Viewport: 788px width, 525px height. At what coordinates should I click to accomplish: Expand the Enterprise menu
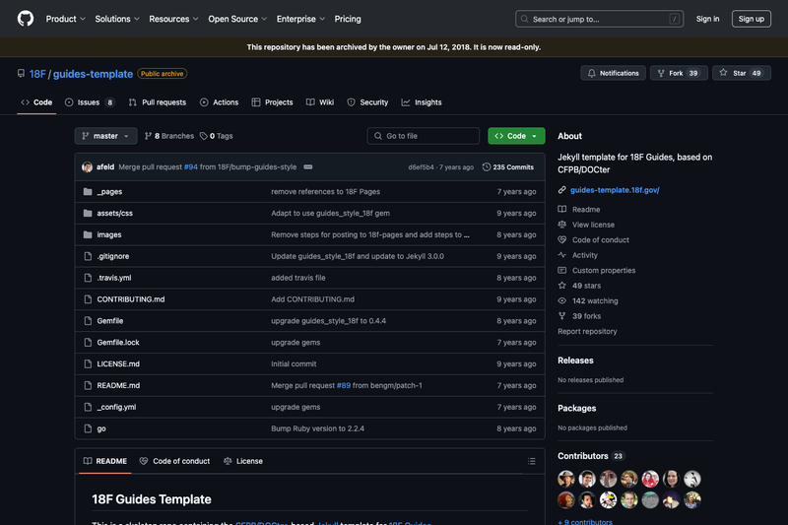(300, 19)
